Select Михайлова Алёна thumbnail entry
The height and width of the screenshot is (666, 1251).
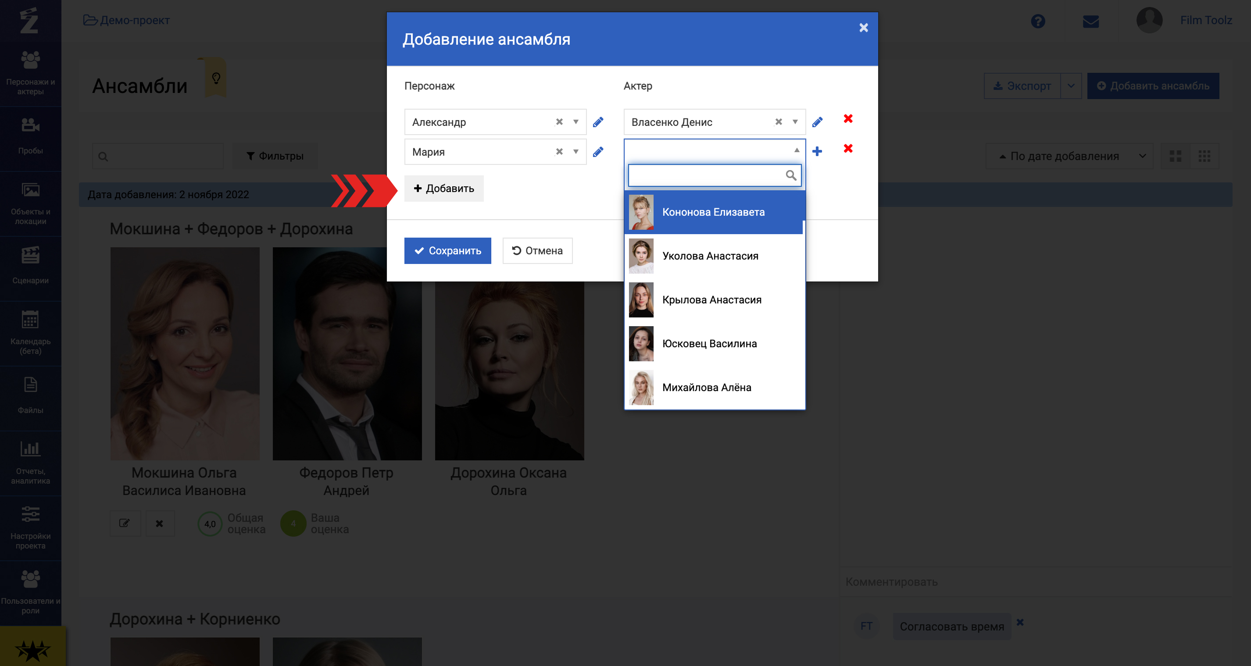click(x=641, y=388)
